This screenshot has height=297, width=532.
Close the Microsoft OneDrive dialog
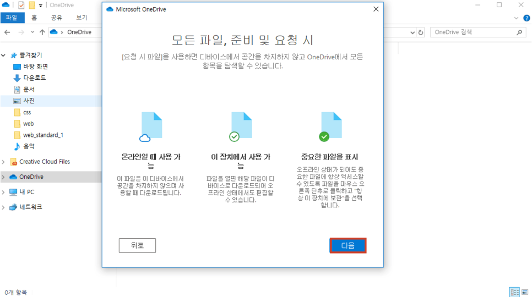[x=376, y=9]
